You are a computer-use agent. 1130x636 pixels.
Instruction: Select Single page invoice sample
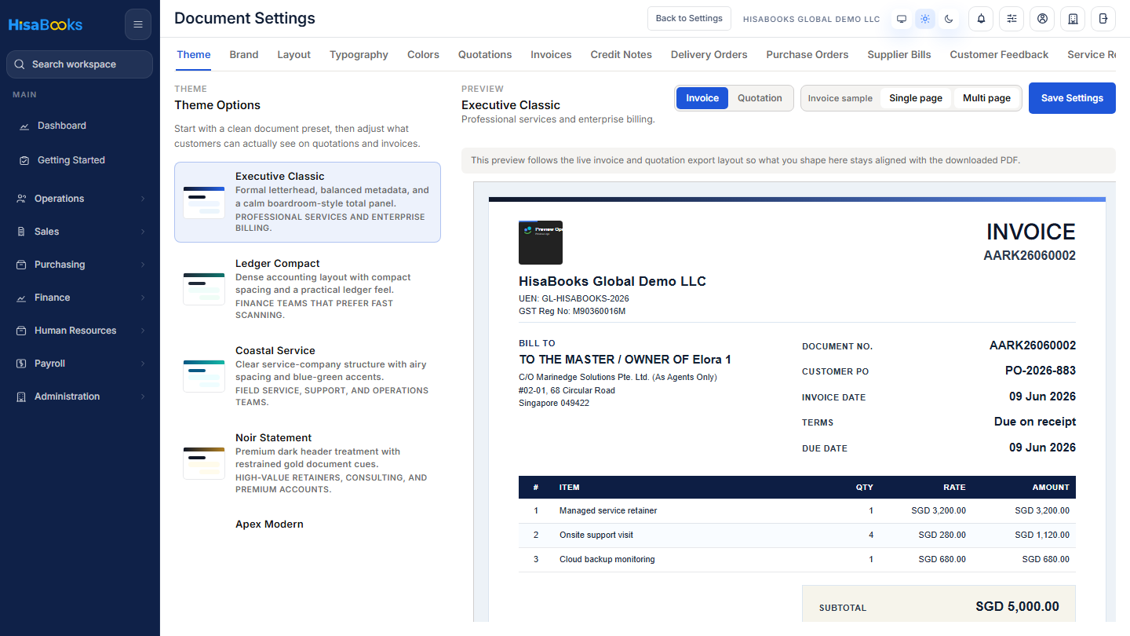pos(916,98)
